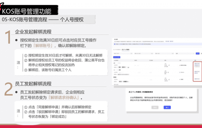Image resolution: width=202 pixels, height=128 pixels.
Task: Click the top action link in the second table row
Action: point(197,71)
